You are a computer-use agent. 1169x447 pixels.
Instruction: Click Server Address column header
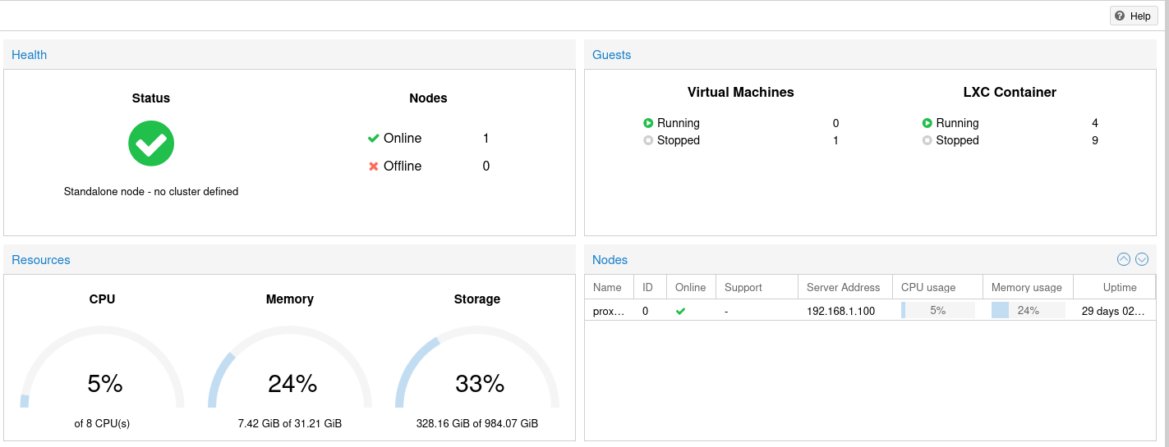843,287
